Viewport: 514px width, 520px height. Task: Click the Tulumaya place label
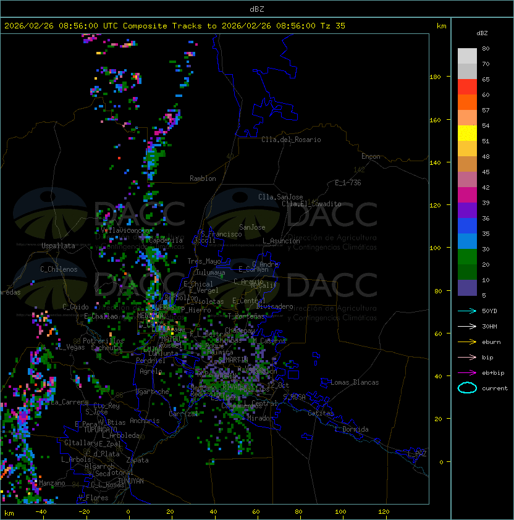[x=211, y=272]
